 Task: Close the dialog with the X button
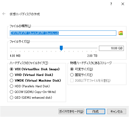(123, 4)
